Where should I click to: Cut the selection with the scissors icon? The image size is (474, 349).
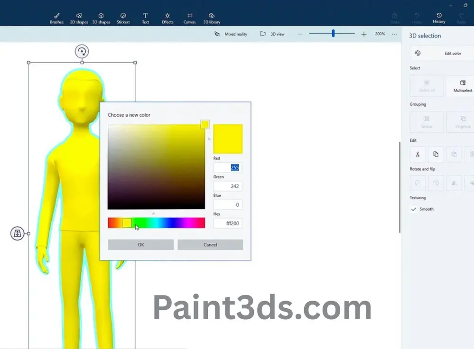(x=417, y=154)
